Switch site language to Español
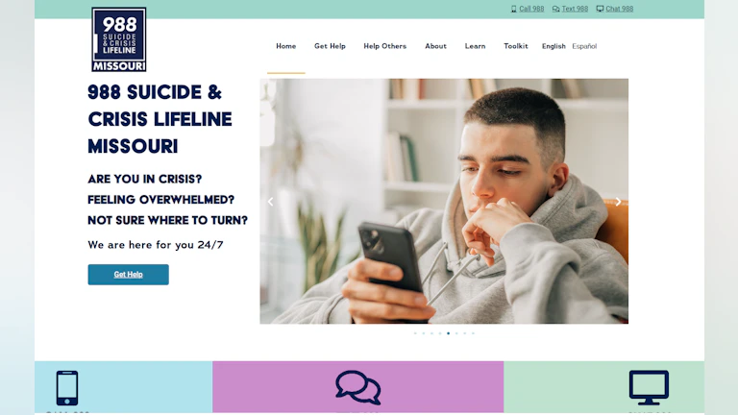This screenshot has height=415, width=738. point(584,46)
